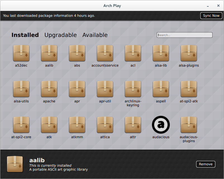Choose the apache package icon
This screenshot has width=224, height=179.
(49, 89)
